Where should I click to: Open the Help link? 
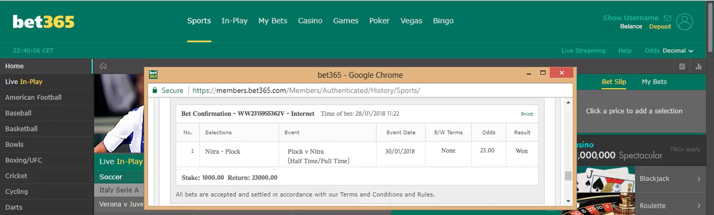point(625,51)
